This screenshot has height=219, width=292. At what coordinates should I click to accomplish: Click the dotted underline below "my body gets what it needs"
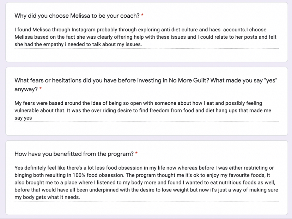[x=147, y=201]
